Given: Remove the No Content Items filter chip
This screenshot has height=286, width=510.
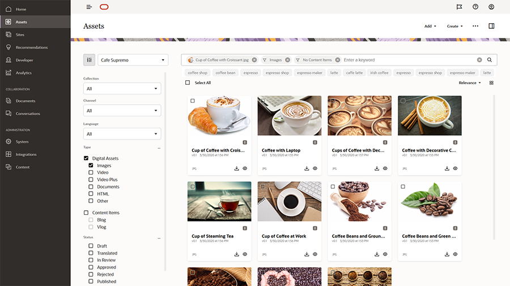Looking at the screenshot, I should 338,60.
